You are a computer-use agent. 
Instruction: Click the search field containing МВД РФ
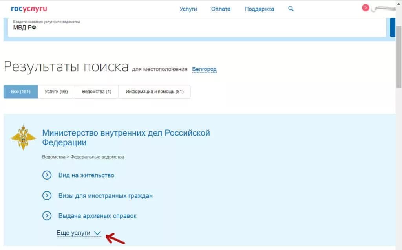(197, 27)
